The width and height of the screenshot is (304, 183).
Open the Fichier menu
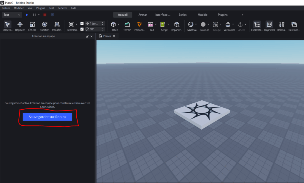point(6,8)
